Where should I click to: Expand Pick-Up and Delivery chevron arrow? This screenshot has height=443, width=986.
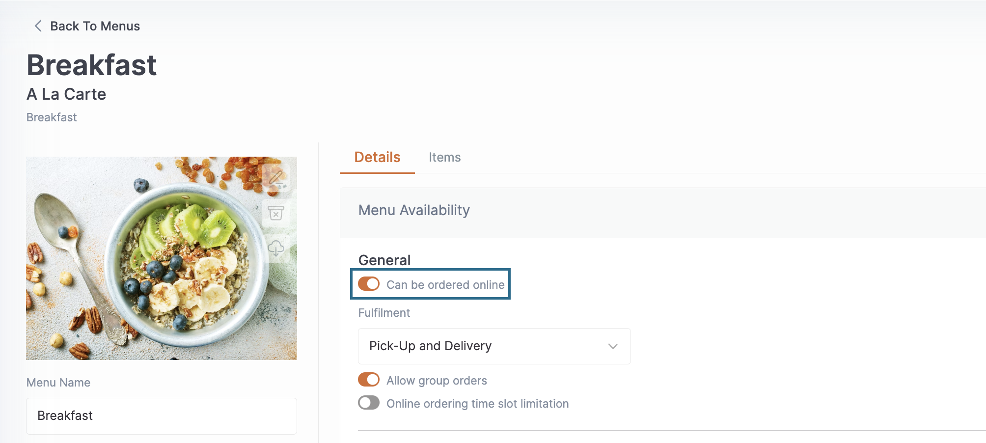(x=613, y=346)
